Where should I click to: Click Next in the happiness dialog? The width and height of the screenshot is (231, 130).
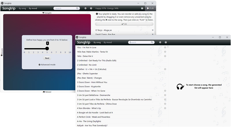pos(47,58)
